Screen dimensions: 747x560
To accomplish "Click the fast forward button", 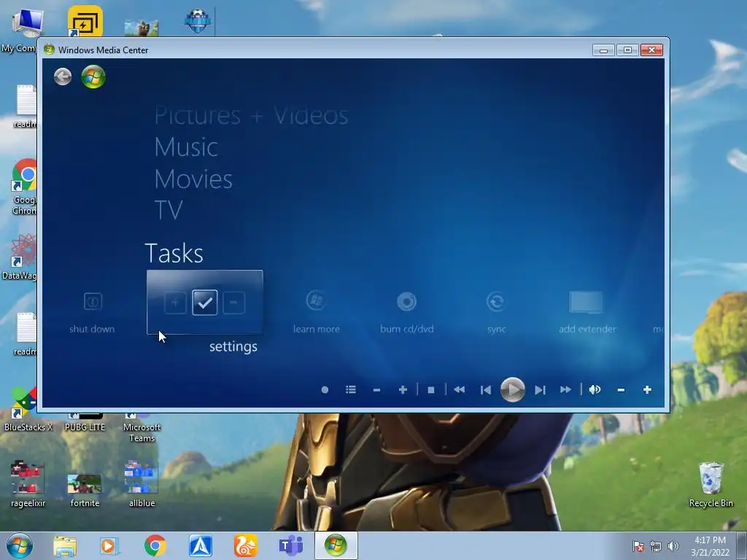I will [x=565, y=390].
